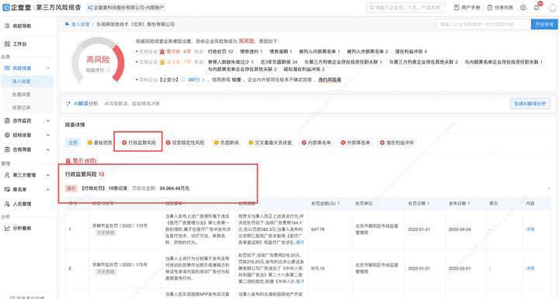Click 展开 link in row 1 处罚结果
The height and width of the screenshot is (299, 559).
pos(300,242)
